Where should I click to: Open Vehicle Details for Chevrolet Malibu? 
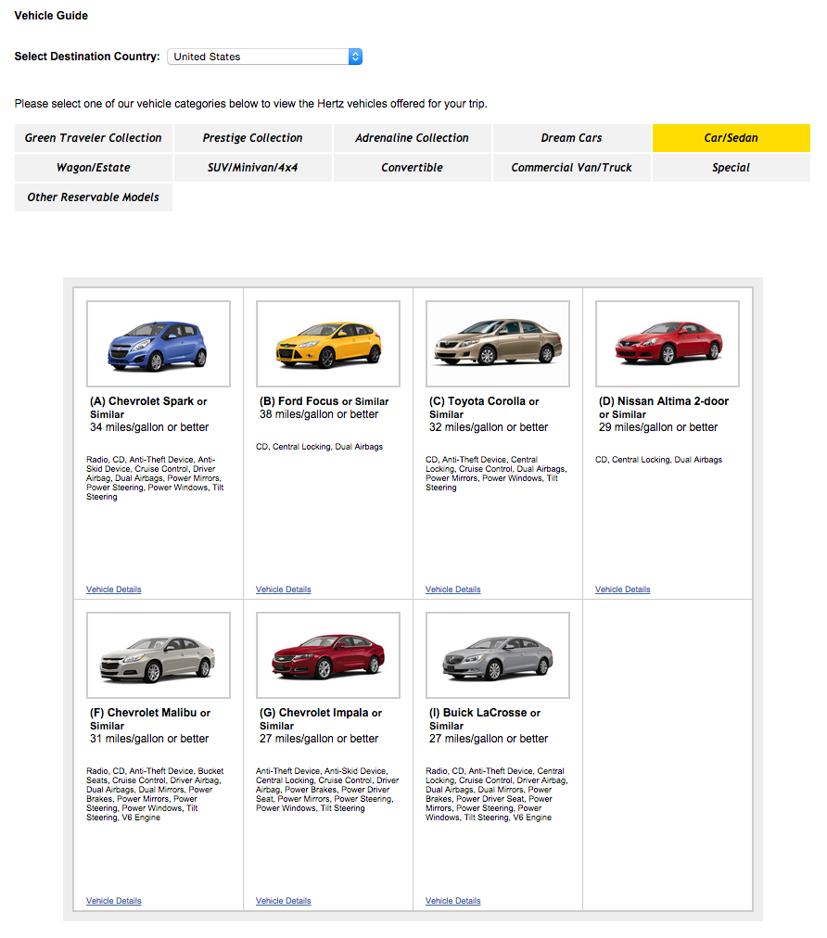click(114, 902)
